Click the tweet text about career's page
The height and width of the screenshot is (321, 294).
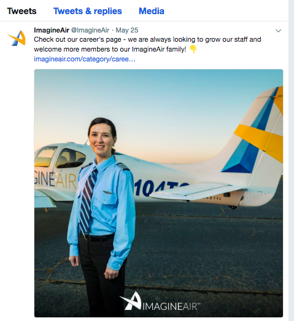point(147,44)
